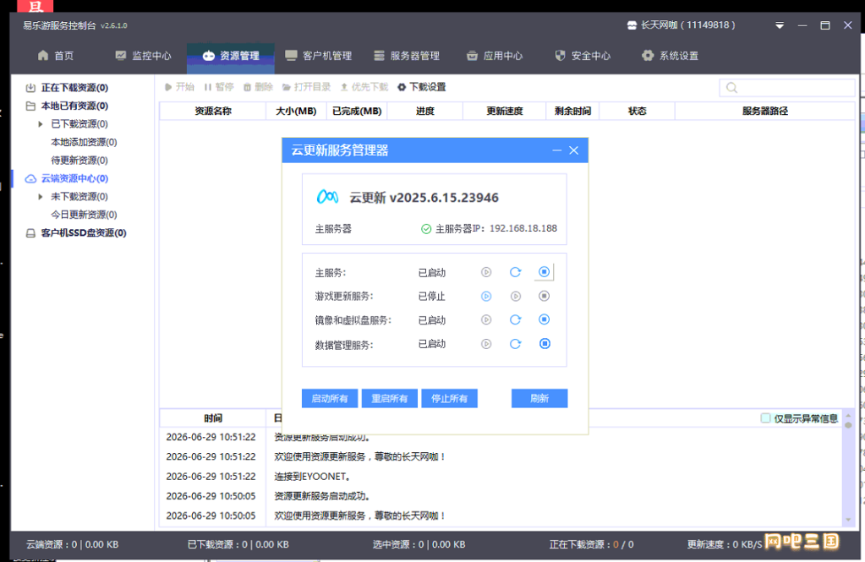Click the 大小(MB) column header
865x562 pixels.
[296, 111]
